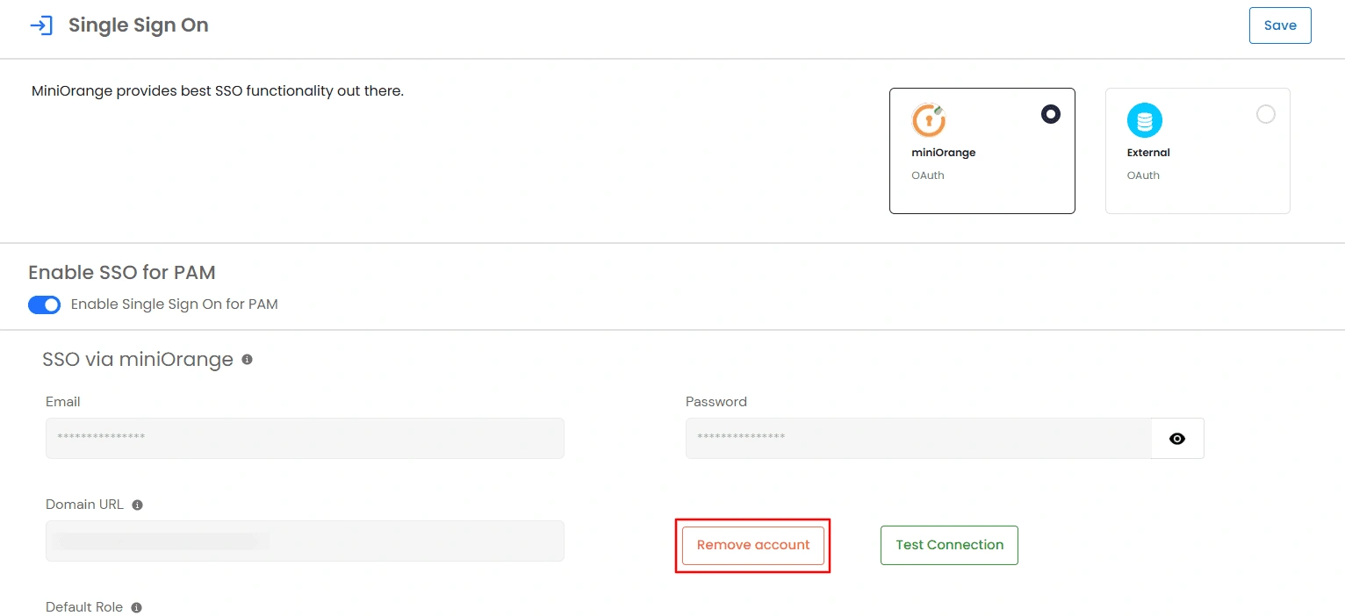The image size is (1345, 616).
Task: Click the Password input field
Action: 918,438
